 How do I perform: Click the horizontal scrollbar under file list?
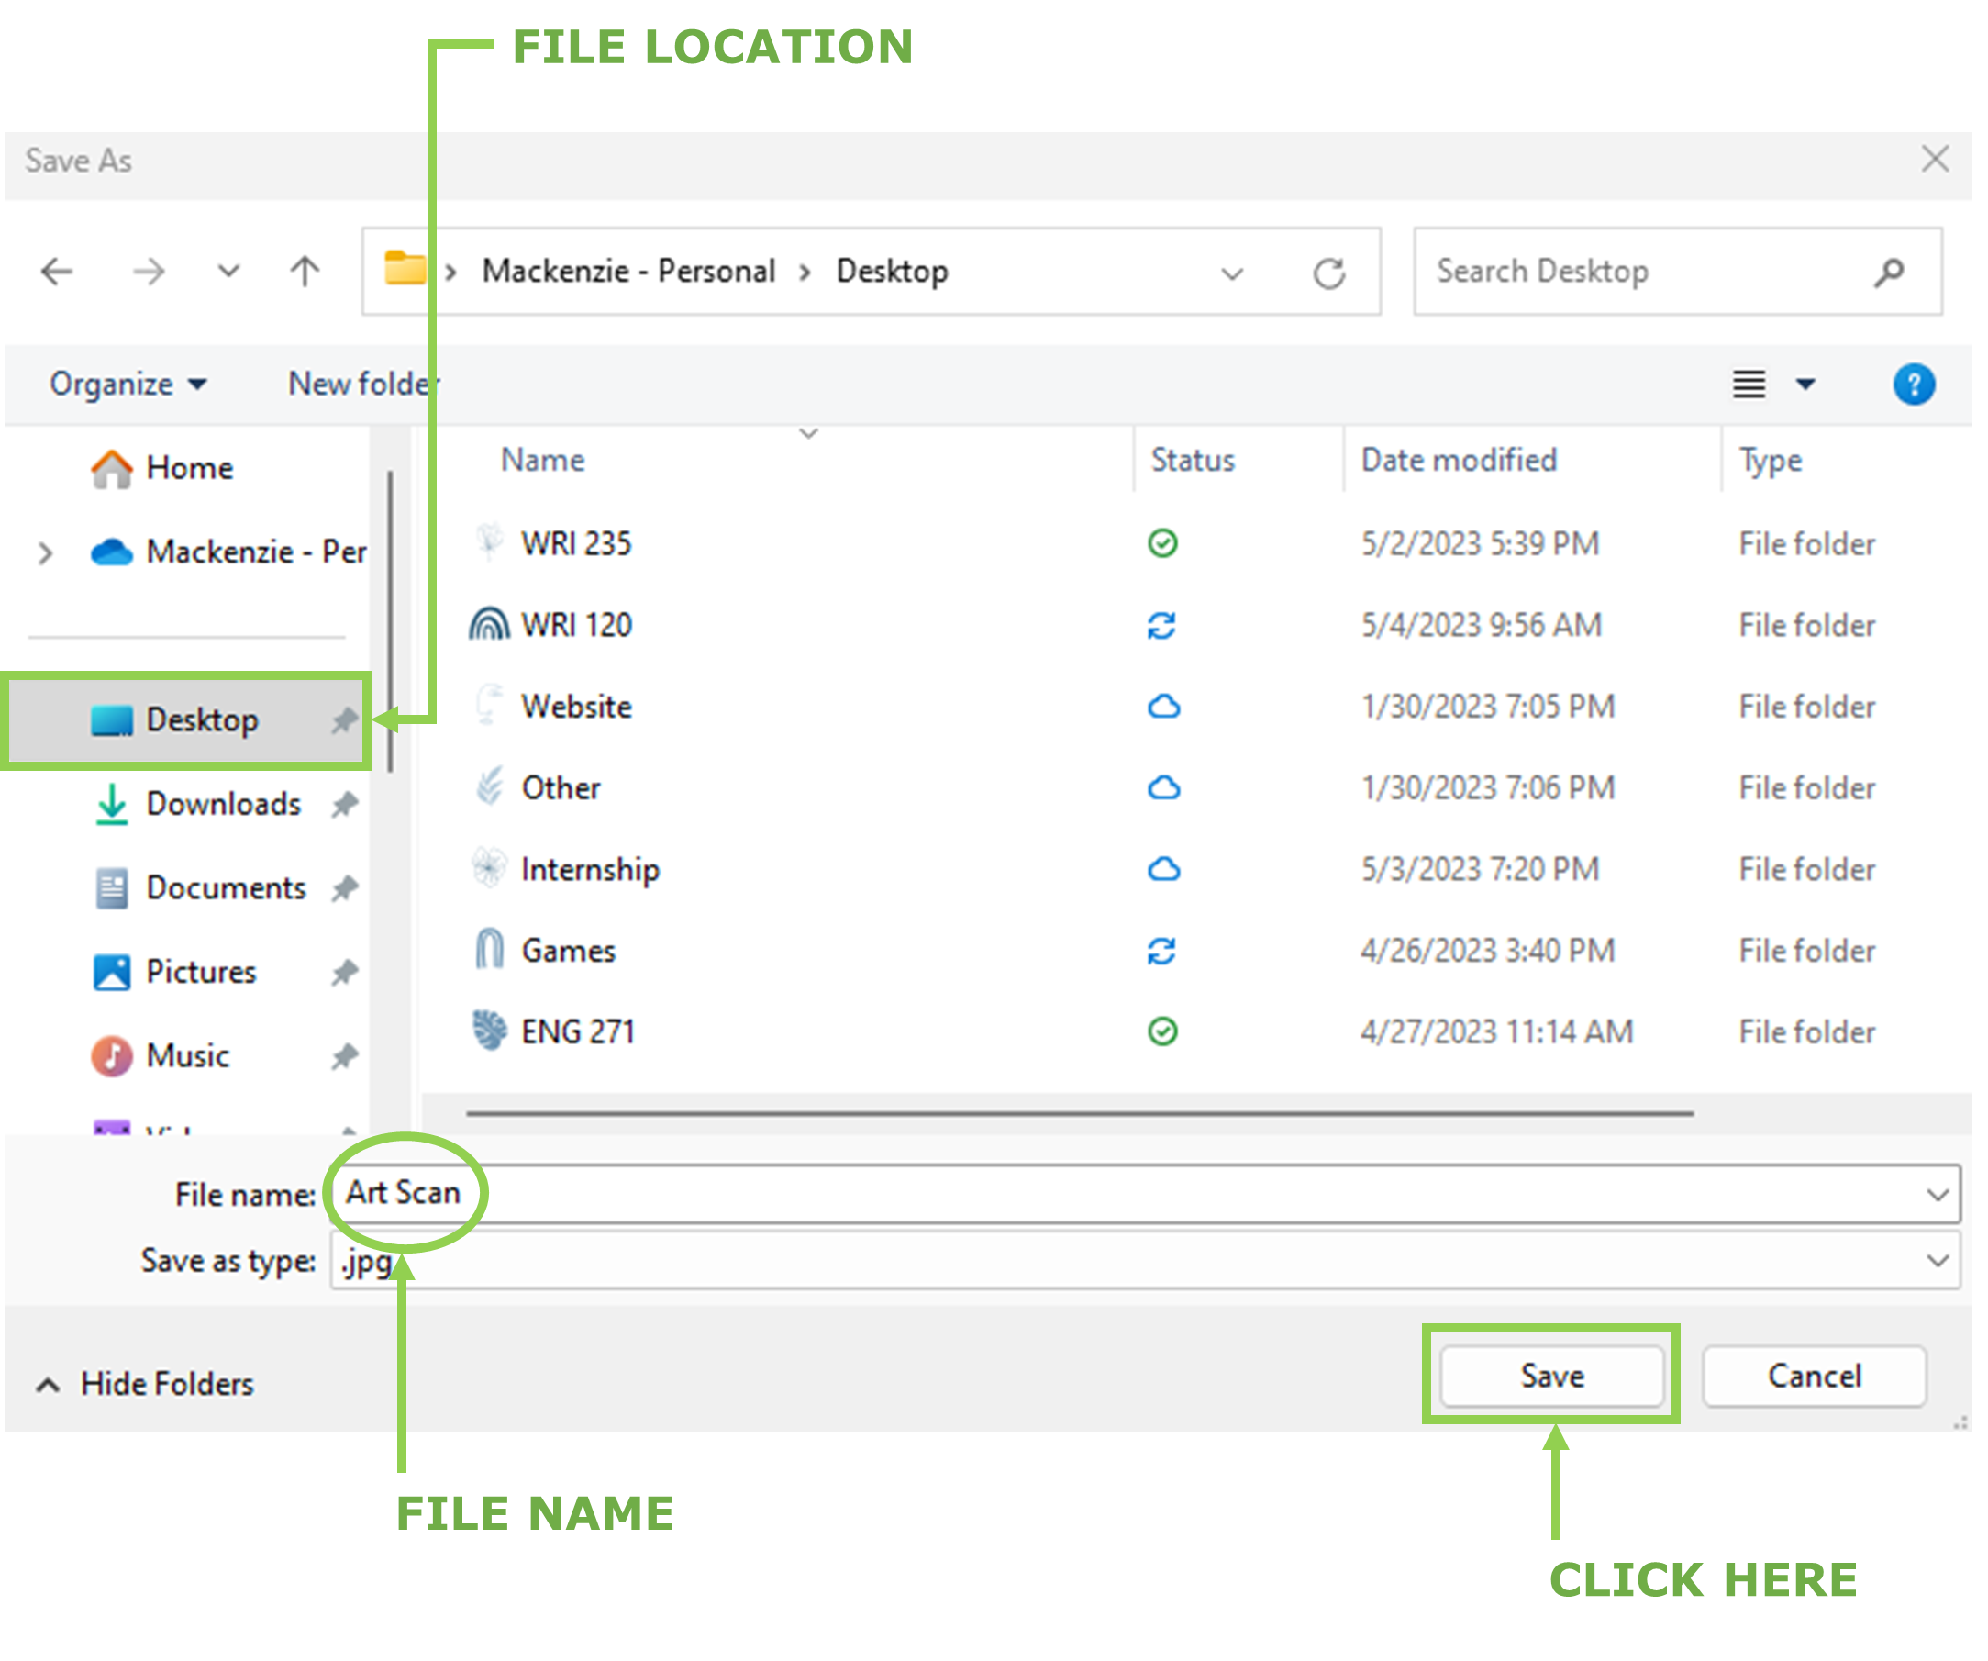pyautogui.click(x=1079, y=1114)
